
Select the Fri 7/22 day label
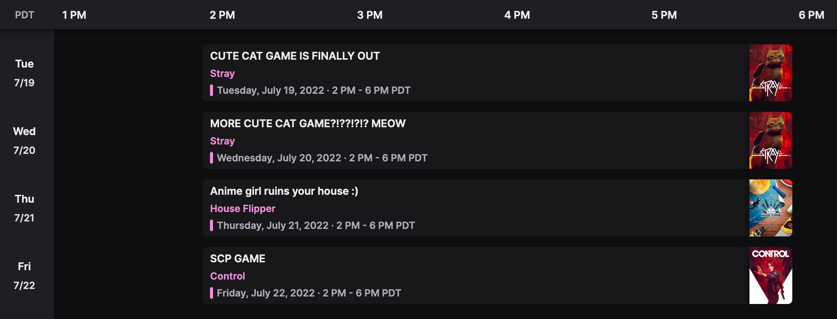(x=24, y=276)
